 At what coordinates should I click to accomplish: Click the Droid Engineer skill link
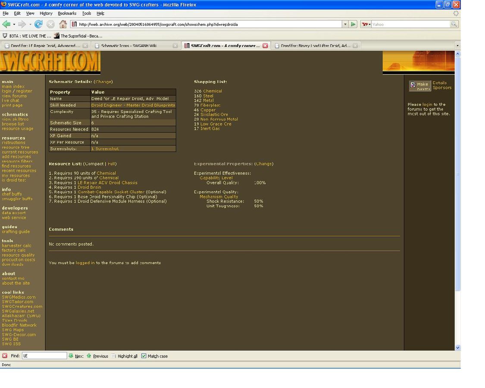point(133,105)
